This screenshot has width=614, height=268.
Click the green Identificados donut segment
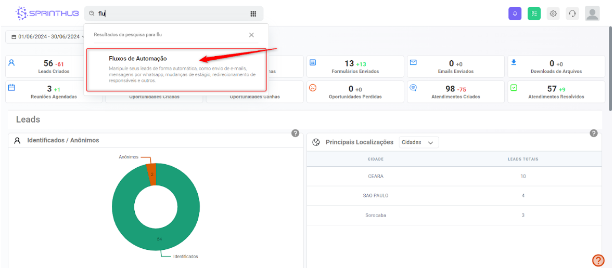pos(125,223)
